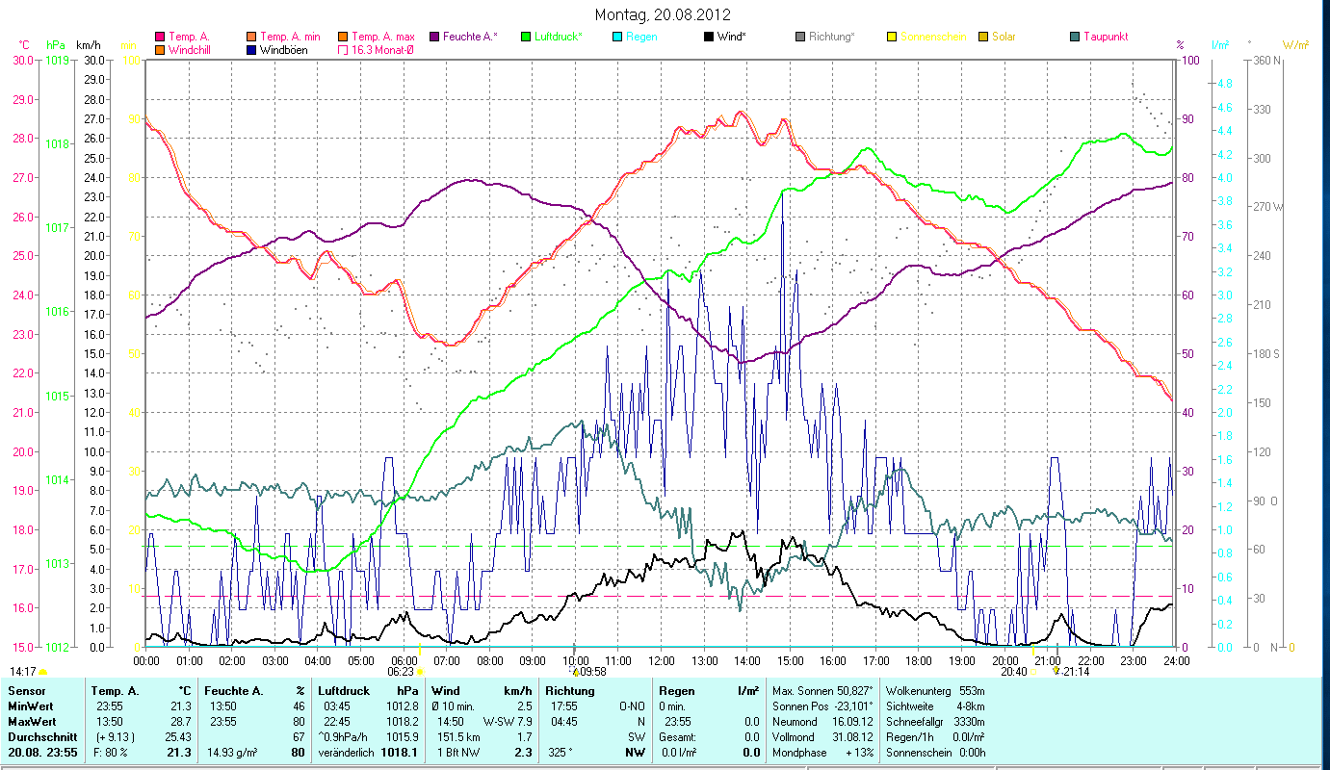The image size is (1330, 770).
Task: Click the 20:40 sunset marker
Action: pos(1013,672)
